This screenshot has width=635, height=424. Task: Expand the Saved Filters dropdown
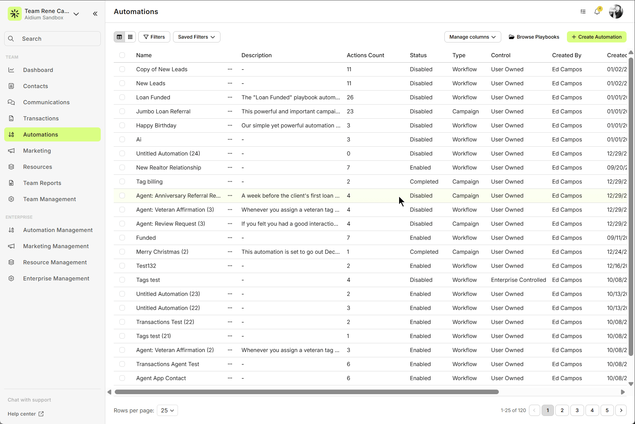[x=196, y=37]
